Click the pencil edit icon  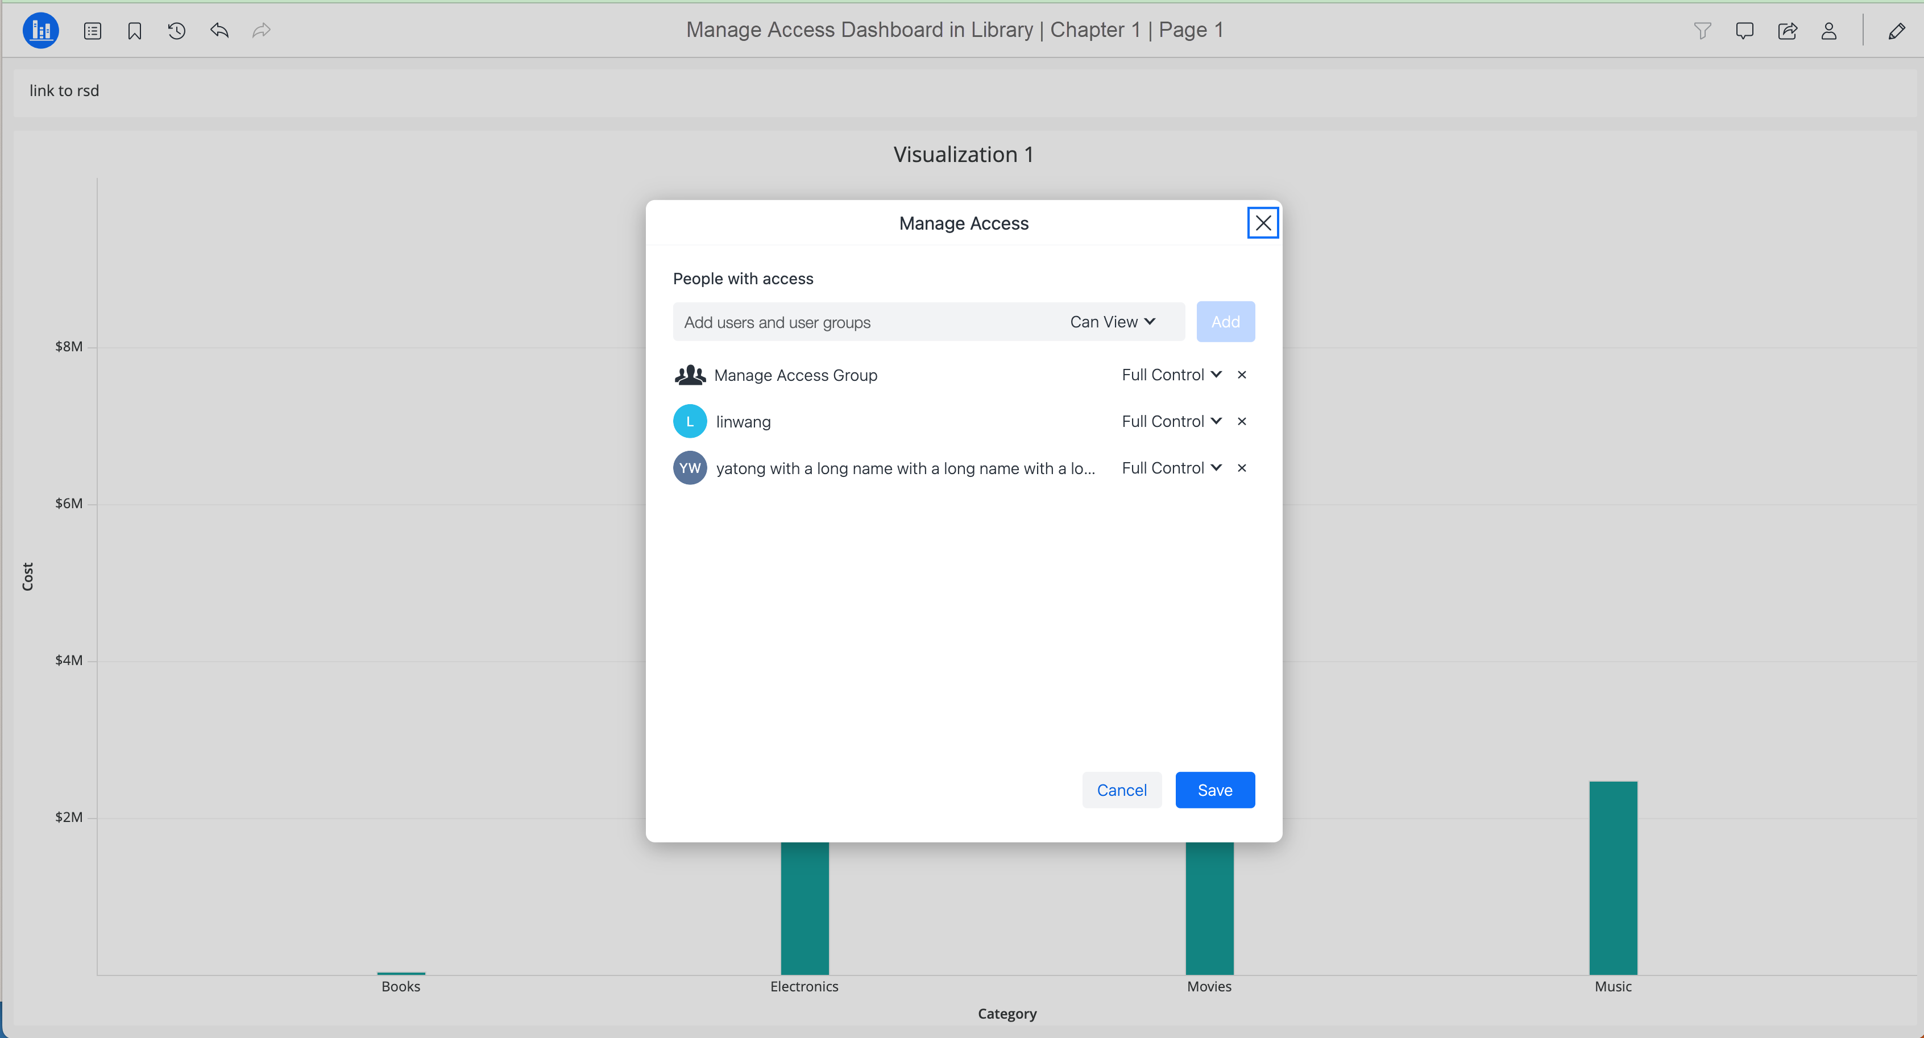1896,31
